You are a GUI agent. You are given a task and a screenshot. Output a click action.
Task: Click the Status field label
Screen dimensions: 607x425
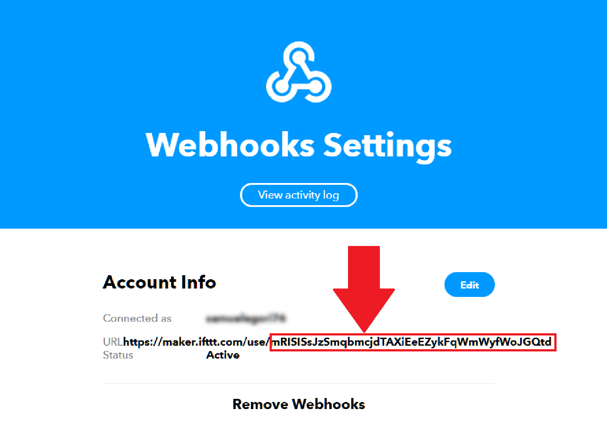click(x=118, y=355)
